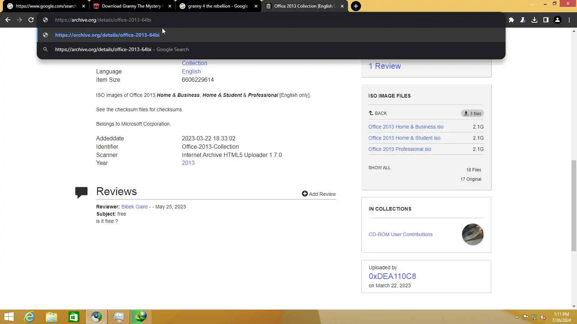Screen dimensions: 577x324
Task: Show hidden system tray icons
Action: click(x=517, y=317)
